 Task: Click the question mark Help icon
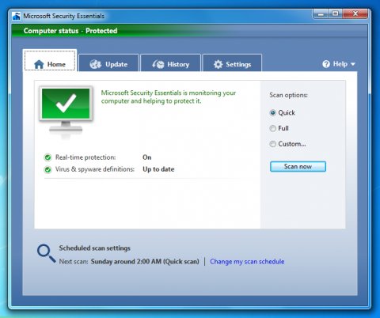point(326,64)
